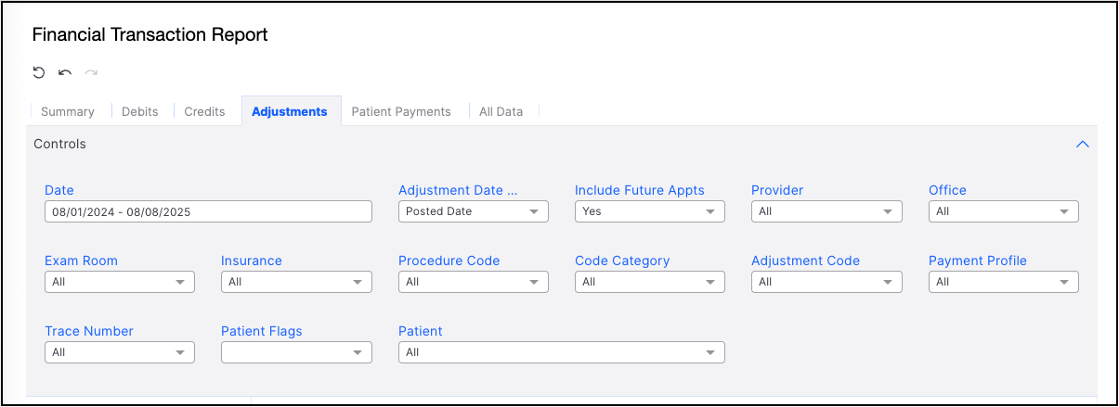1119x407 pixels.
Task: Expand the Adjustment Code dropdown
Action: tap(826, 282)
